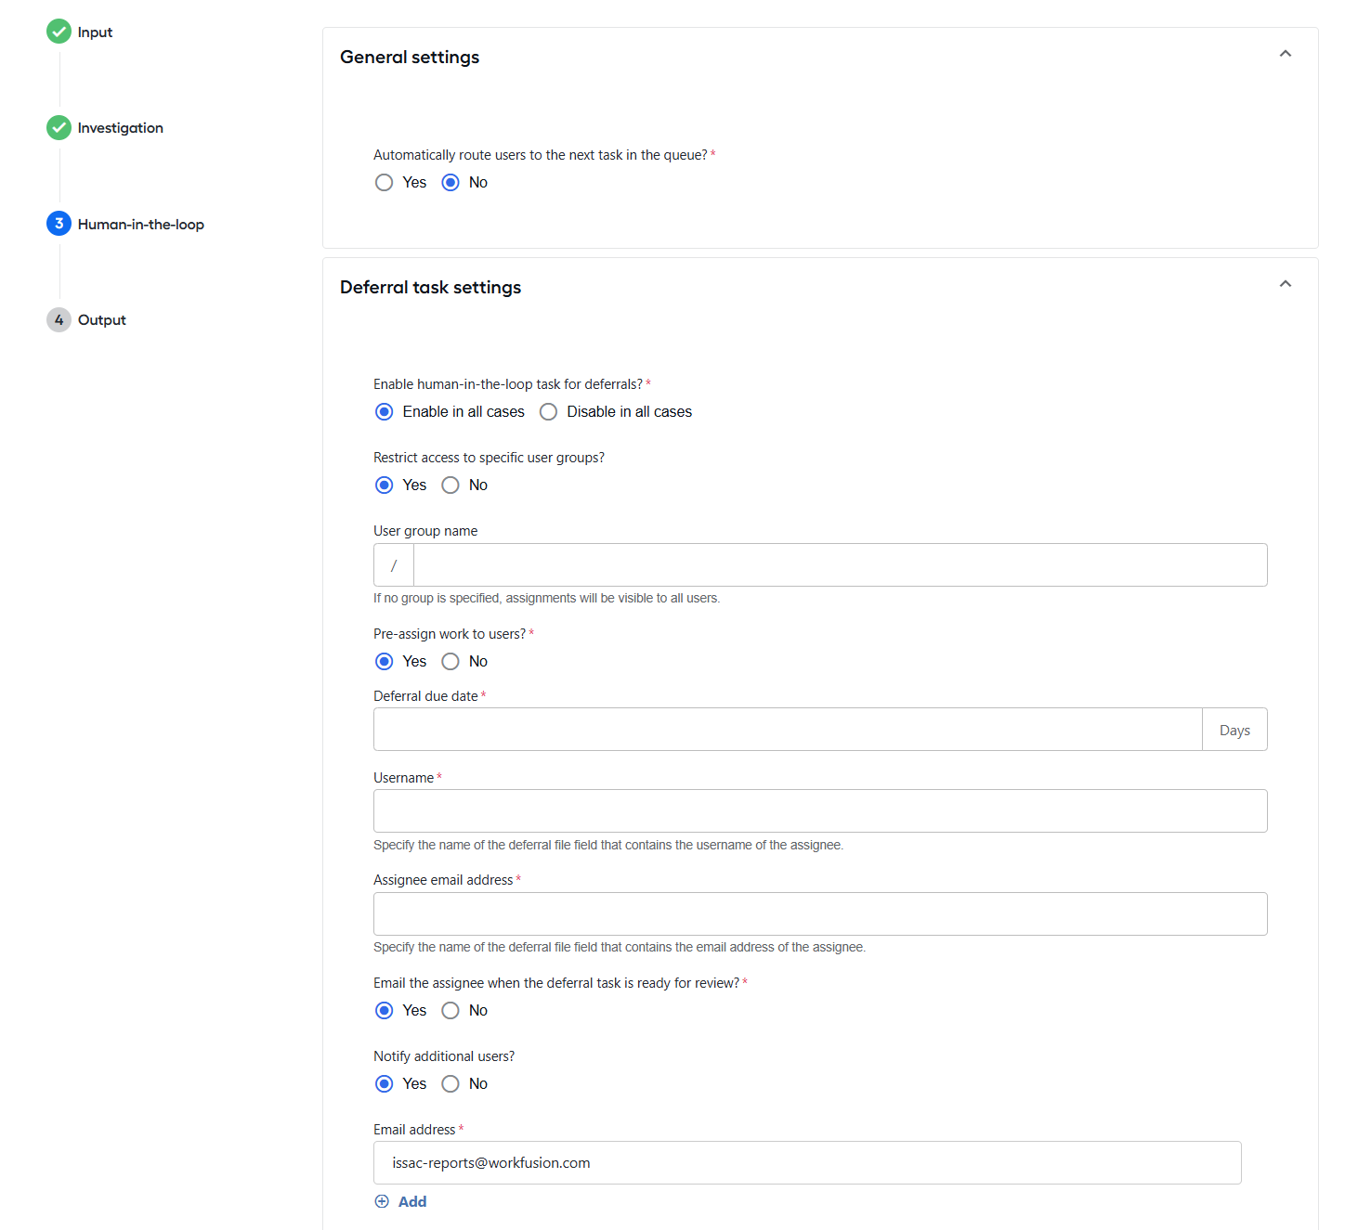Screen dimensions: 1345x1230
Task: Select No for restrict access to user groups
Action: [451, 486]
